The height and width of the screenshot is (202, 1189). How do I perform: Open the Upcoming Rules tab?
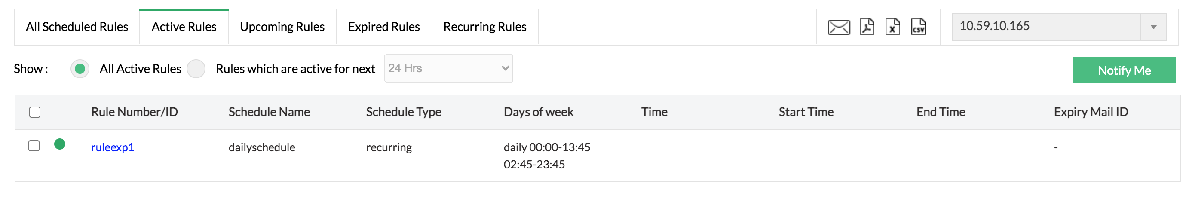pyautogui.click(x=282, y=27)
